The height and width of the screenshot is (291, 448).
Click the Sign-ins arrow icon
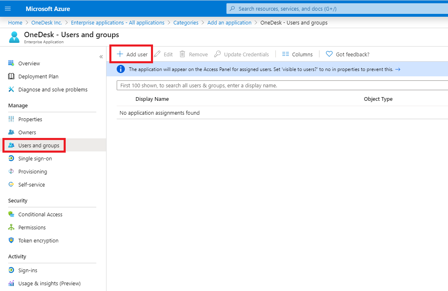pyautogui.click(x=11, y=270)
